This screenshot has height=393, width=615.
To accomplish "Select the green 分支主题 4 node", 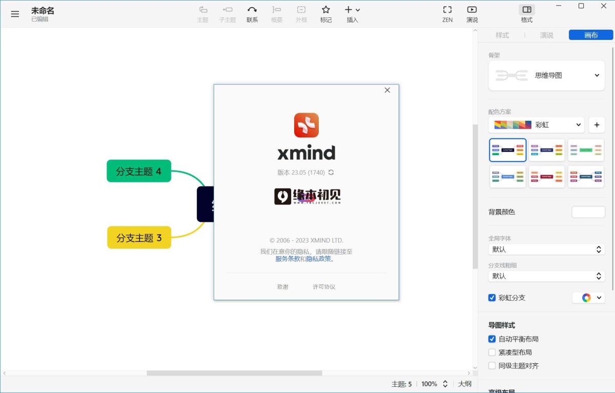I will coord(138,171).
